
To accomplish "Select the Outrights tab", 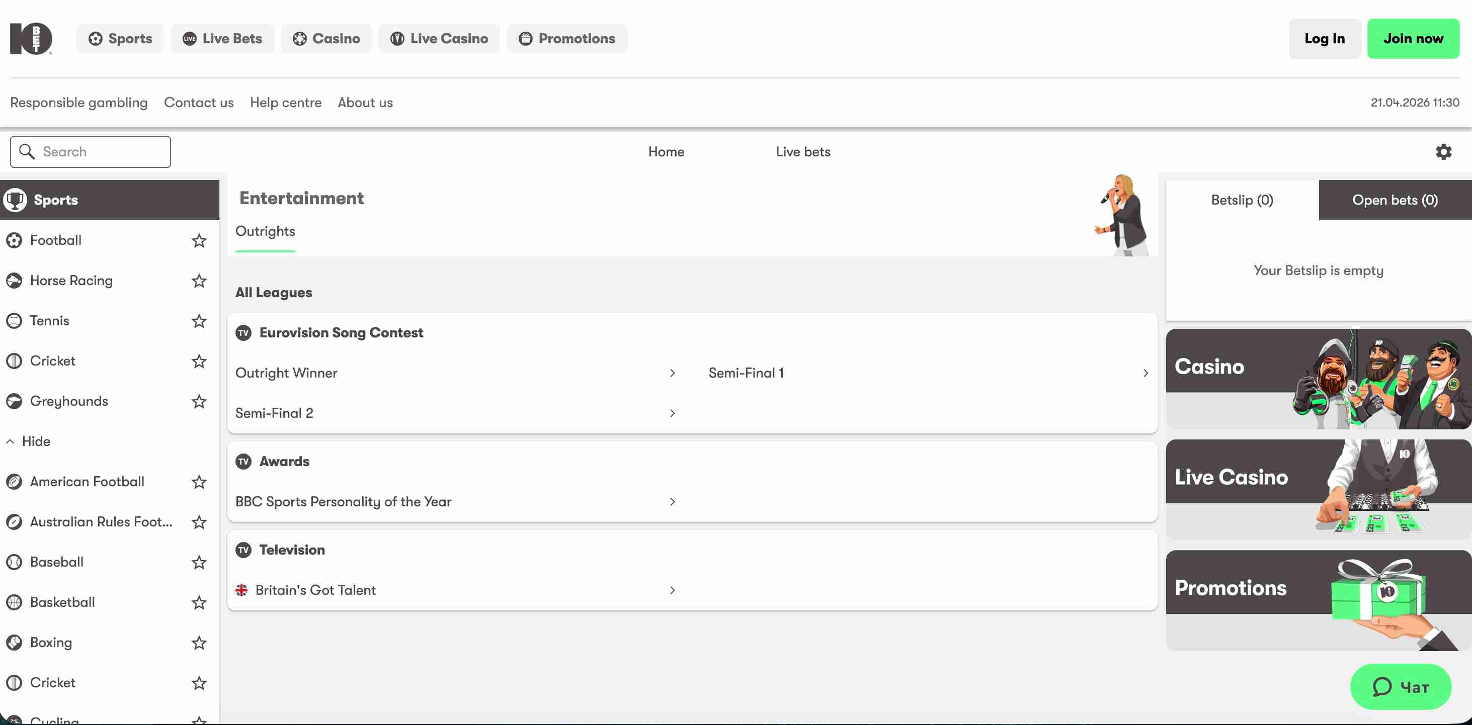I will [265, 232].
